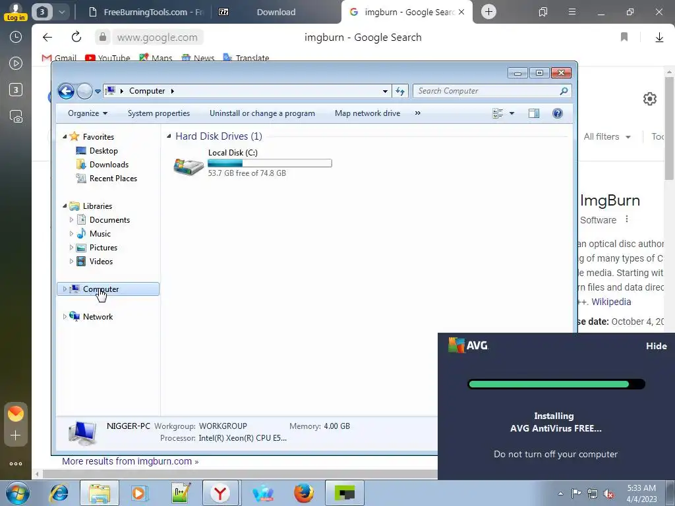Expand the address bar history dropdown
This screenshot has height=506, width=675.
coord(385,91)
